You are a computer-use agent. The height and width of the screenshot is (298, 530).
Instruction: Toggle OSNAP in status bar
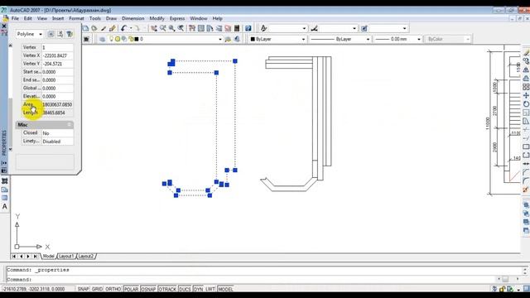pyautogui.click(x=148, y=289)
